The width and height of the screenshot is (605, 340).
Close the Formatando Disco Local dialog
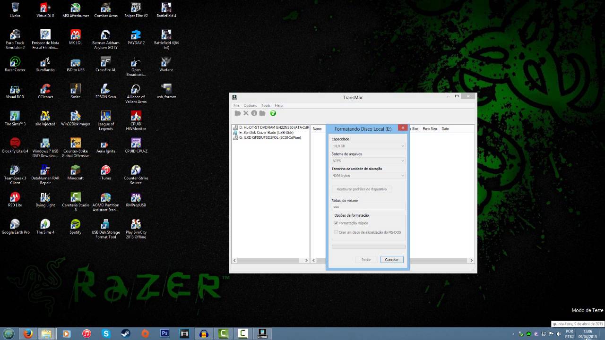tap(403, 127)
